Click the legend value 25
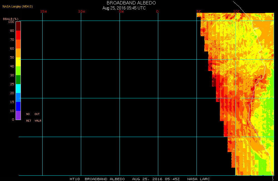The width and height of the screenshot is (278, 181). (12, 84)
